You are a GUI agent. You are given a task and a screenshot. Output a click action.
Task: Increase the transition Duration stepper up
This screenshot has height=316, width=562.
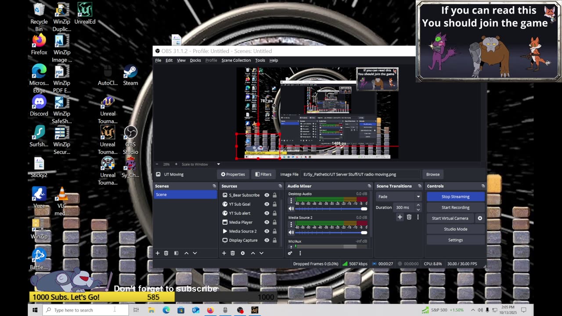pos(418,205)
